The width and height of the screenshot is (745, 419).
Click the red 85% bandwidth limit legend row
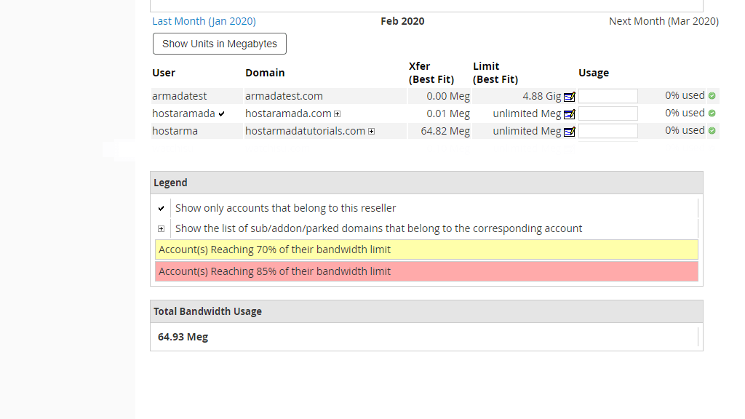tap(426, 271)
